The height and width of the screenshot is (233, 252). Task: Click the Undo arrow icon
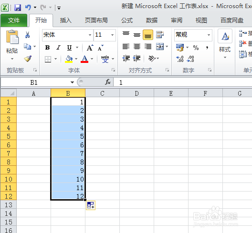tap(28, 7)
